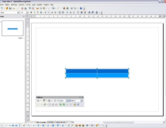
Task: Select the Arrow line tool
Action: coord(10,125)
